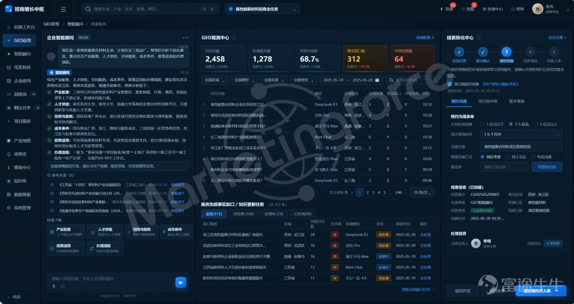Click 冲突信息数 64 stat card

pyautogui.click(x=412, y=58)
